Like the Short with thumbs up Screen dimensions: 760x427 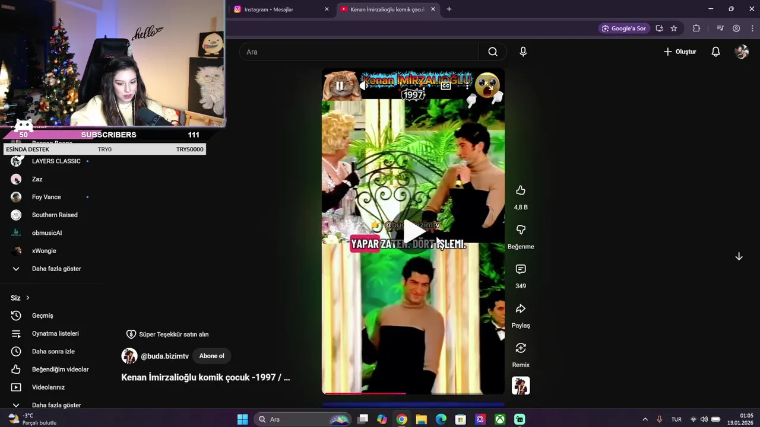521,190
